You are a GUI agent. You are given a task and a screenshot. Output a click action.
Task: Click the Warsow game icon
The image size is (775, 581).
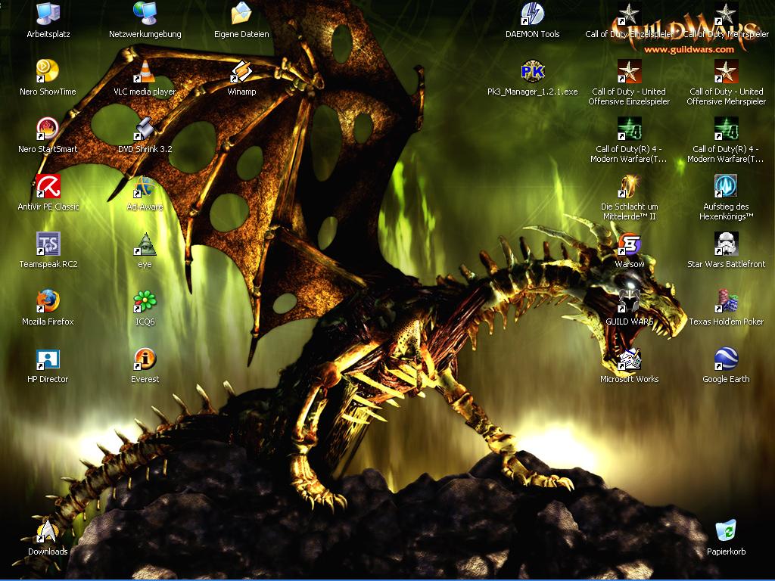click(x=629, y=244)
